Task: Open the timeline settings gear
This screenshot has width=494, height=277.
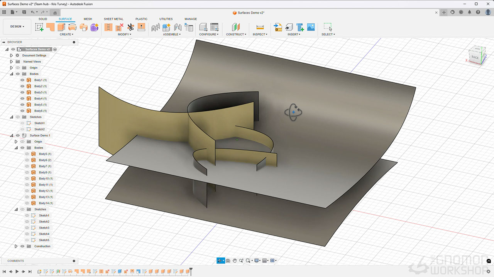Action: (x=488, y=272)
